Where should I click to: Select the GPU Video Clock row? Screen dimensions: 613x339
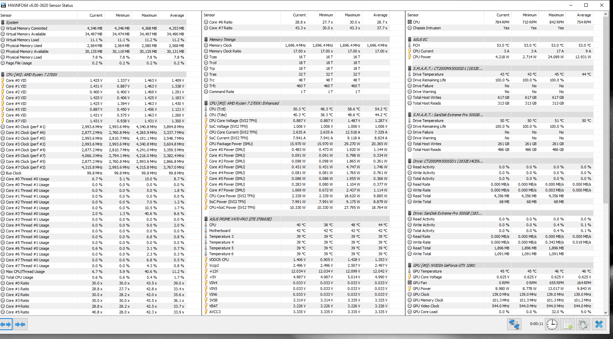[500, 306]
